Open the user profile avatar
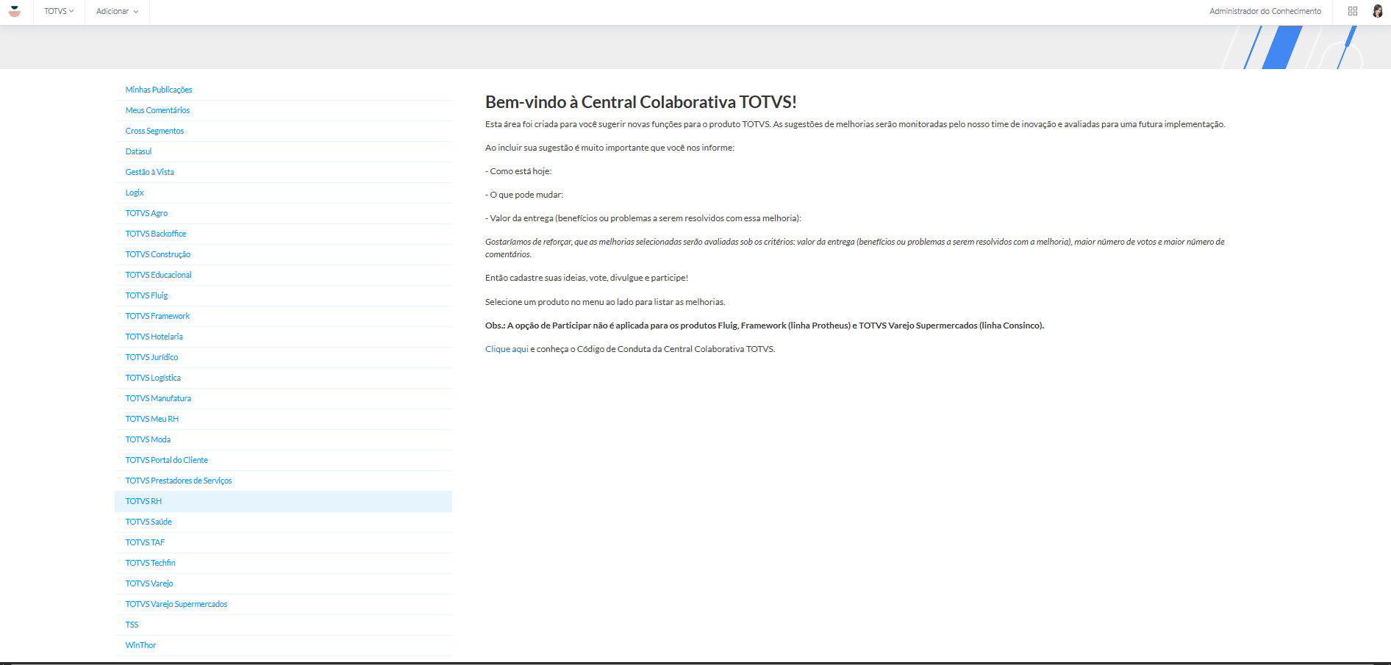 pyautogui.click(x=1378, y=11)
